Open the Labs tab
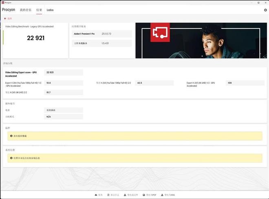This screenshot has height=199, width=269. click(x=50, y=10)
